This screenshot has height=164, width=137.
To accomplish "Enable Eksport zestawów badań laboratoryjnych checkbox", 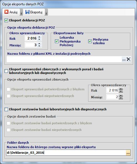I will pos(6,110).
